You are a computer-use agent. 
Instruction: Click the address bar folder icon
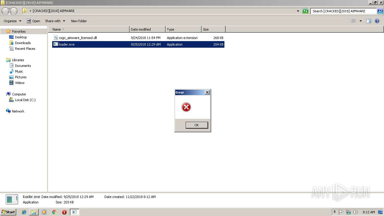[25, 11]
